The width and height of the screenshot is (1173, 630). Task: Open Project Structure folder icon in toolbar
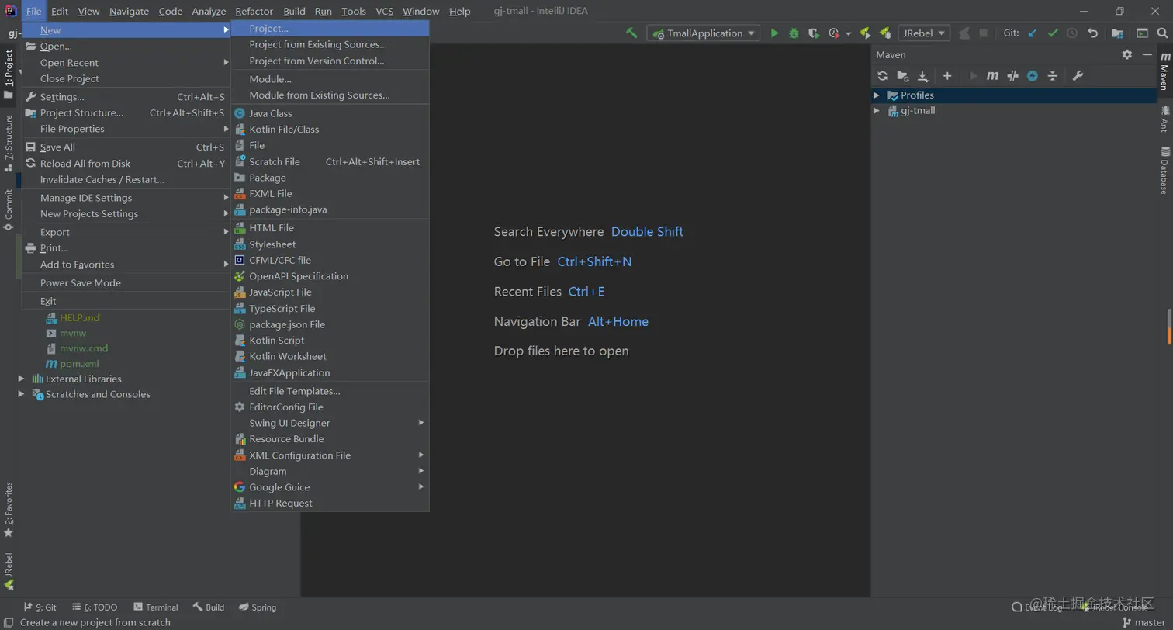[x=1117, y=33]
